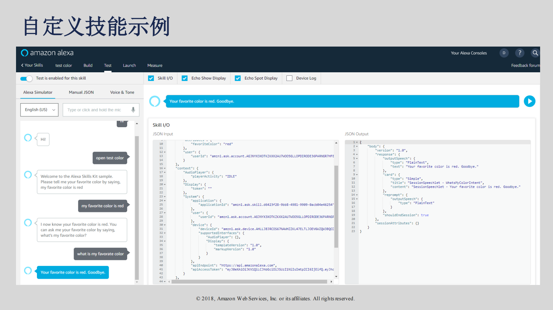Select the Alexa Simulator tab
553x310 pixels.
[x=38, y=92]
